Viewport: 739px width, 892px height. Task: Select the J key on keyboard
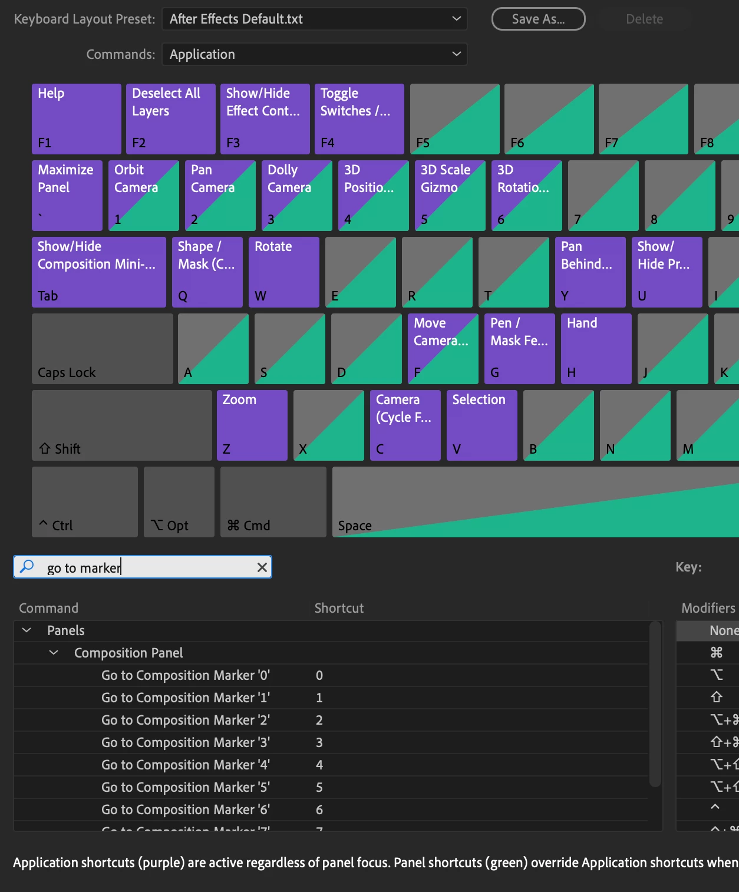coord(673,349)
